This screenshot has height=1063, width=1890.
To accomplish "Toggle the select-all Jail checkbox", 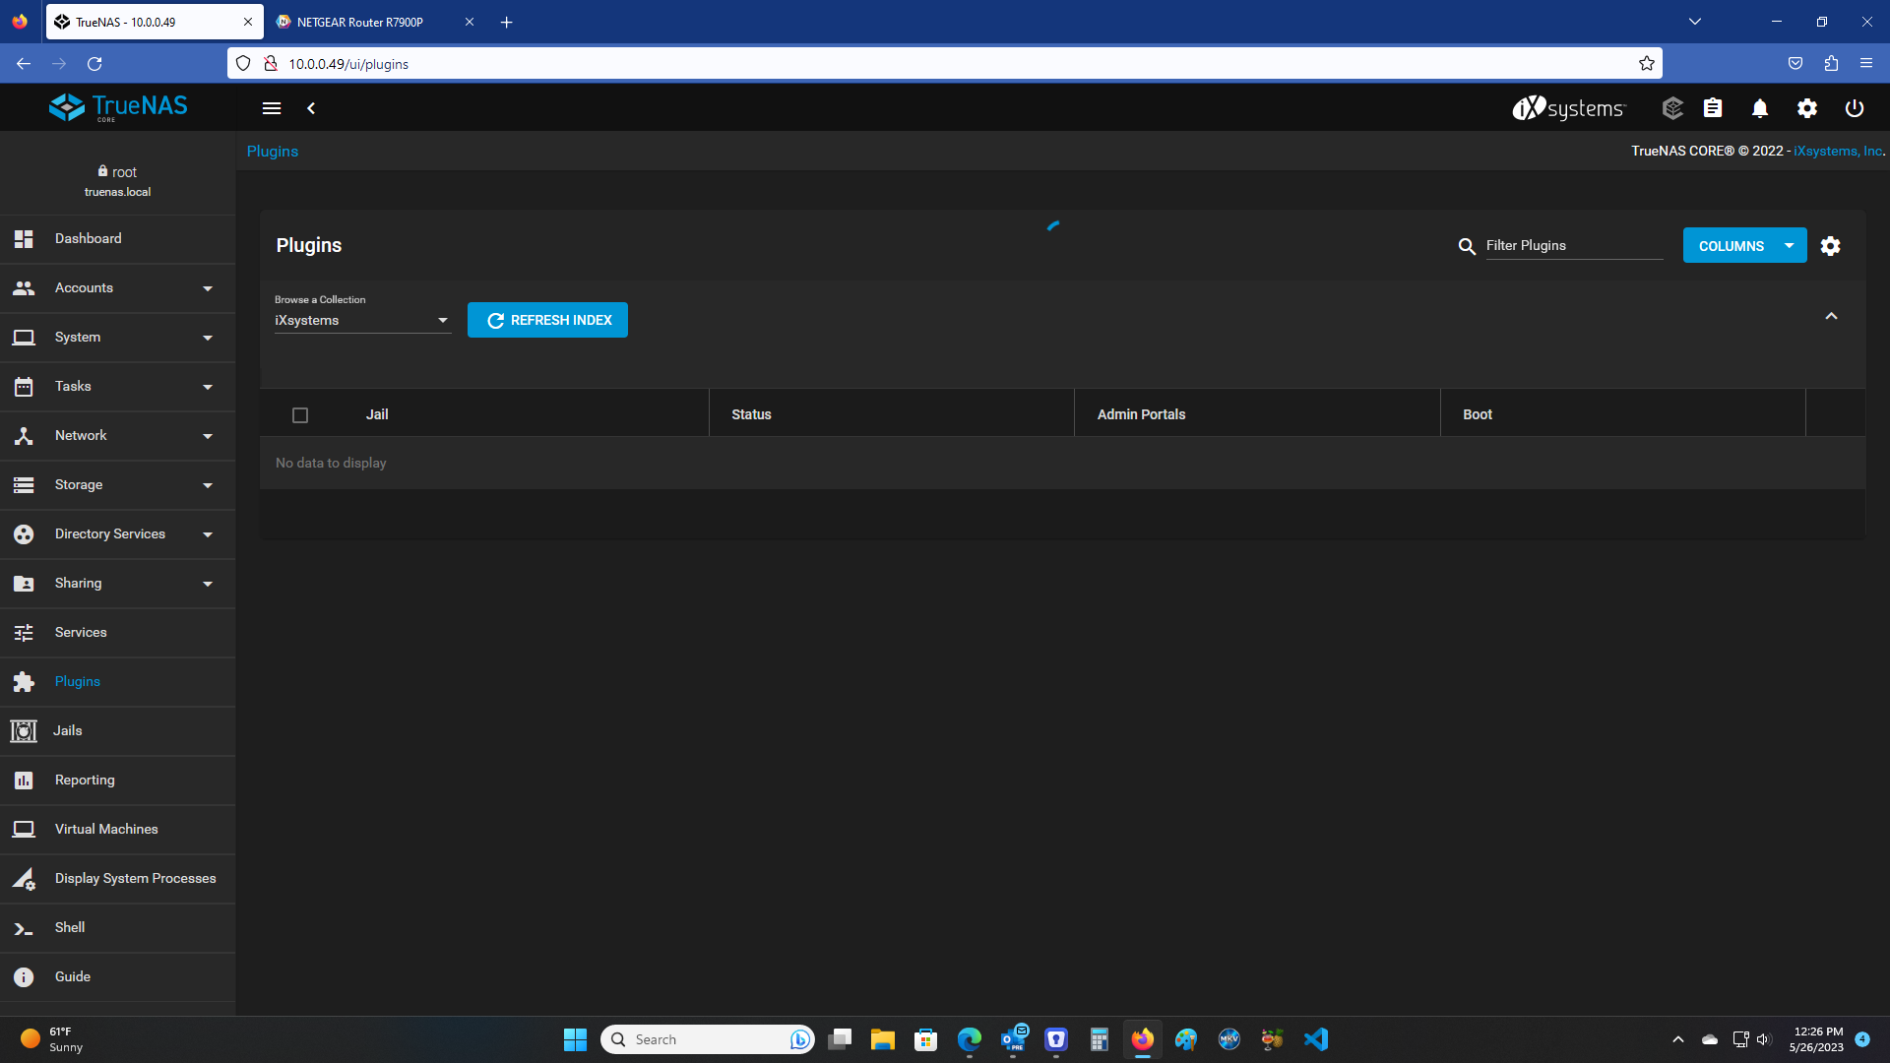I will tap(300, 415).
